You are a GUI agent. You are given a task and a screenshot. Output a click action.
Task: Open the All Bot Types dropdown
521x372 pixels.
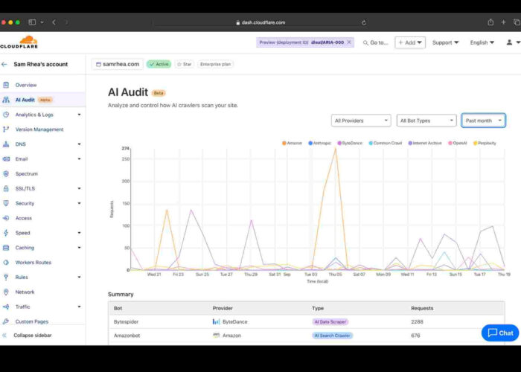coord(426,121)
